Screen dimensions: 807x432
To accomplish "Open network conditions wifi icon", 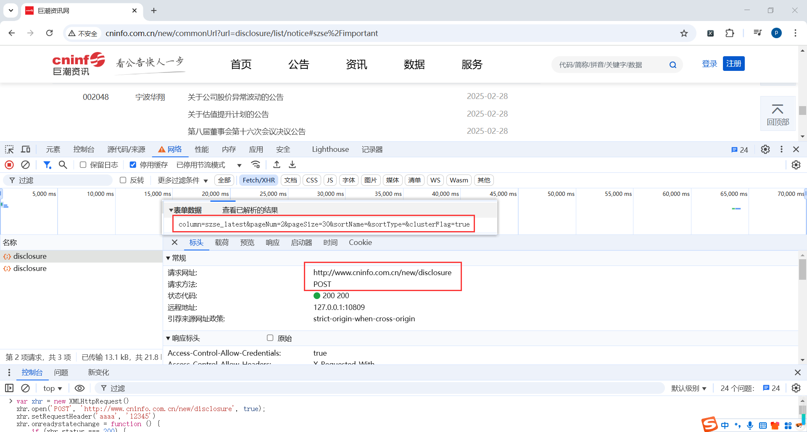I will point(256,164).
